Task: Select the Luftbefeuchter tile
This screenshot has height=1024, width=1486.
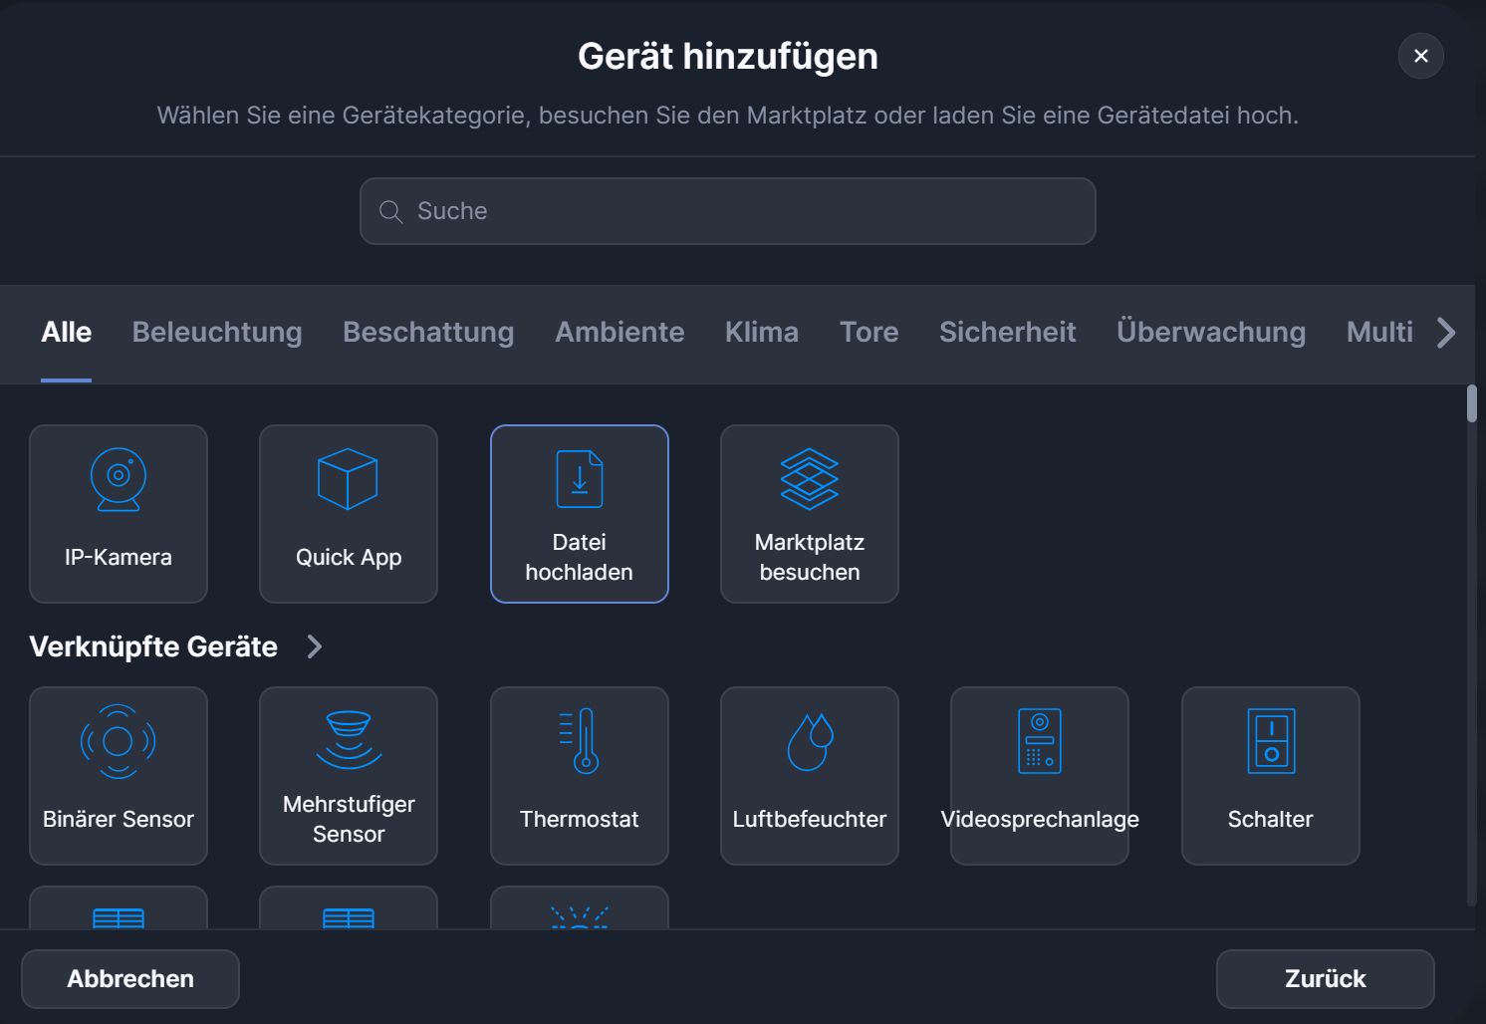Action: (809, 775)
